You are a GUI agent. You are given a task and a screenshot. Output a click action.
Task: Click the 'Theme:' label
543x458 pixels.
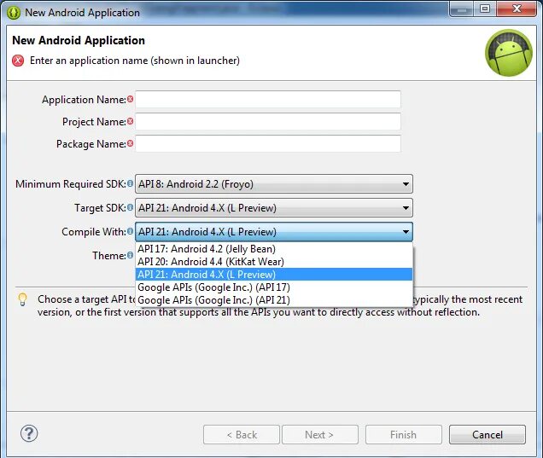[x=109, y=256]
